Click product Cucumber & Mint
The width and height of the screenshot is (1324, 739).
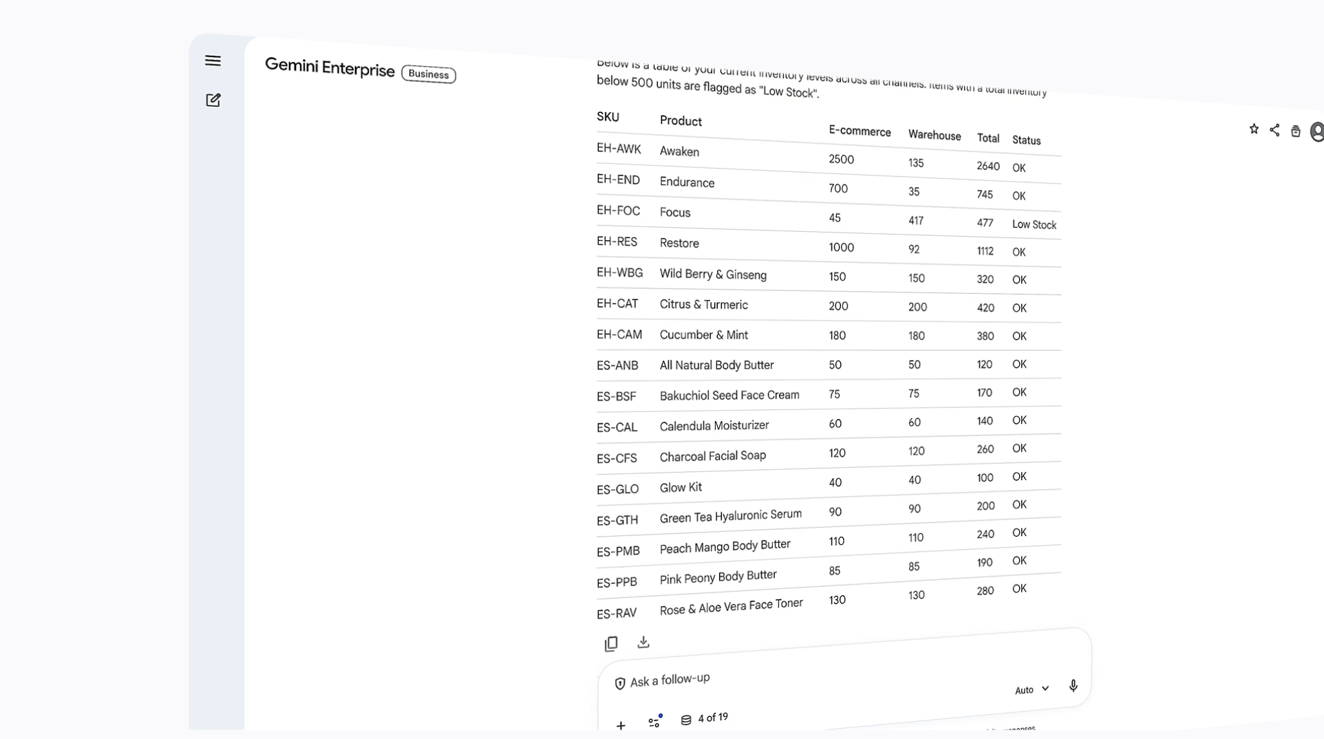703,335
